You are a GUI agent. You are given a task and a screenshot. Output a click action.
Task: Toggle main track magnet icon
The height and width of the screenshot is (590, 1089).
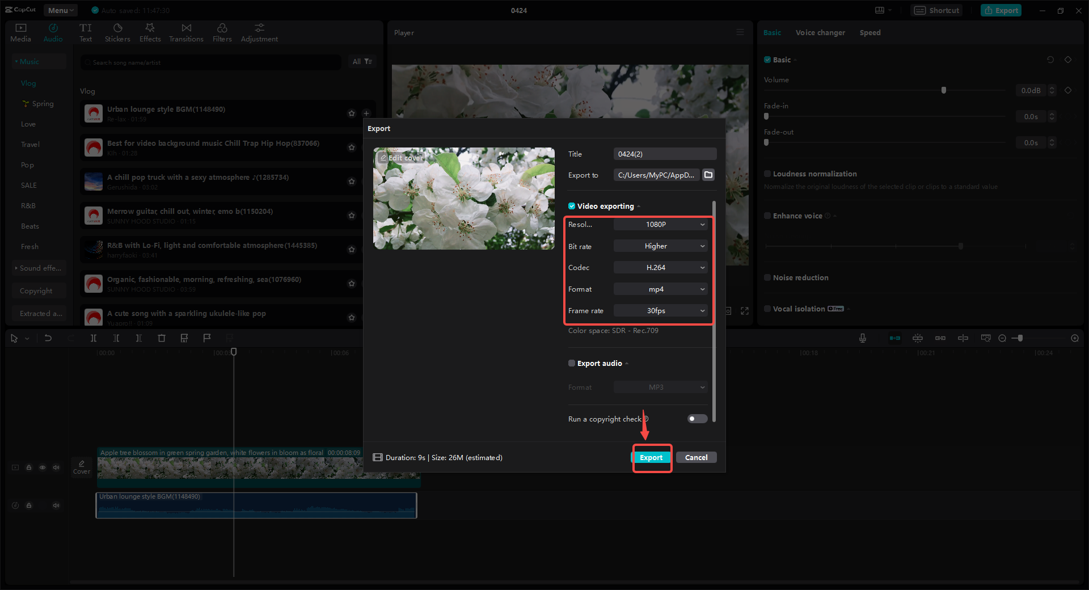click(x=895, y=338)
